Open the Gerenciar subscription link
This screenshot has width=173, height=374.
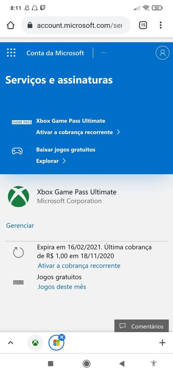point(20,225)
